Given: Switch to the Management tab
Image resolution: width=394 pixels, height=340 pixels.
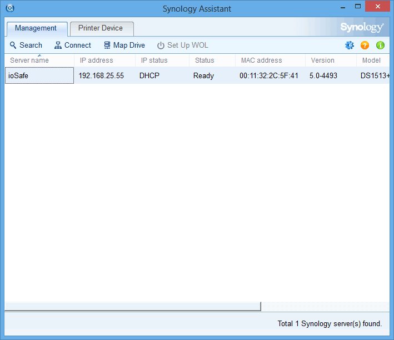Looking at the screenshot, I should coord(37,29).
